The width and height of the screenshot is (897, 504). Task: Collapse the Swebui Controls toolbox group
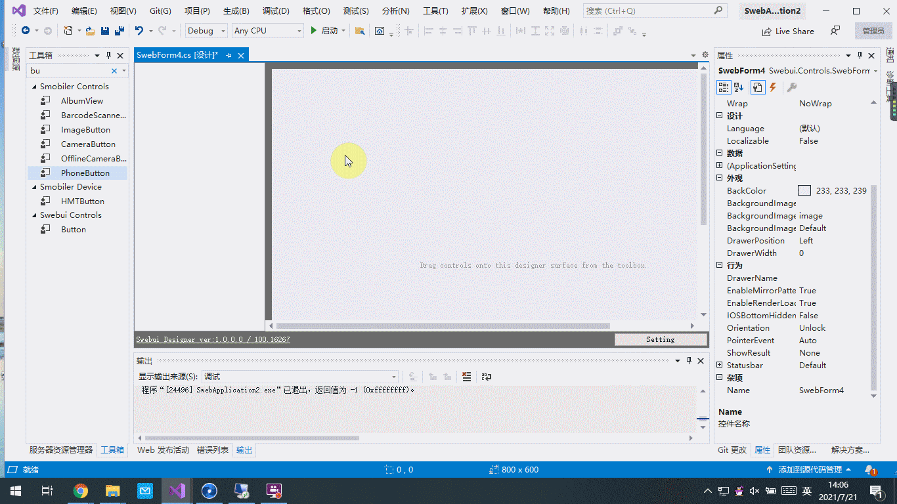tap(34, 215)
